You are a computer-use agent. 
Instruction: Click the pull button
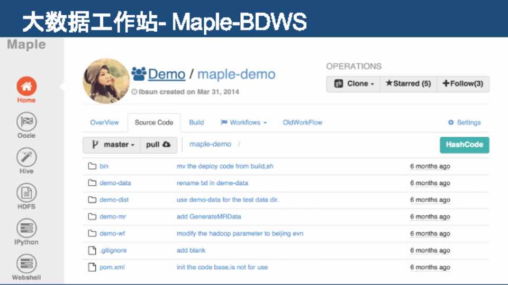coord(158,145)
